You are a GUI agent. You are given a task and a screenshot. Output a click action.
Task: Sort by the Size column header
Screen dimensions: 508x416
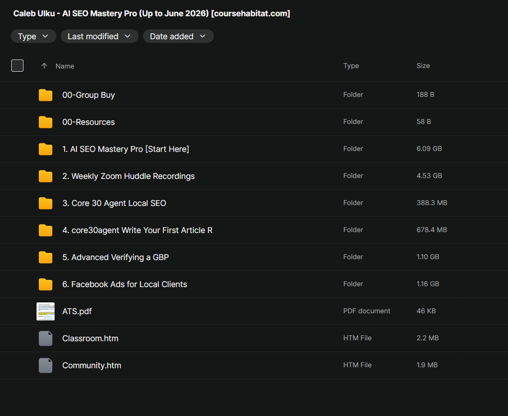(x=423, y=66)
